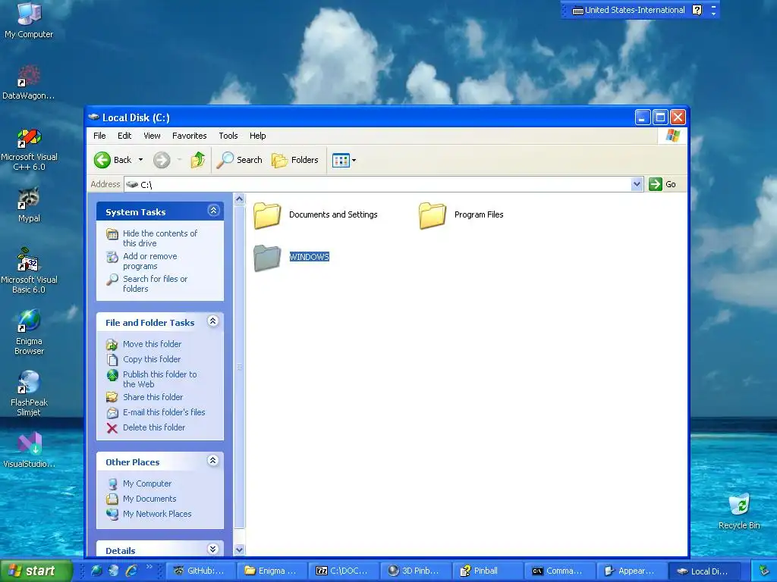Expand the quick launch chevron
Image resolution: width=777 pixels, height=582 pixels.
[149, 567]
